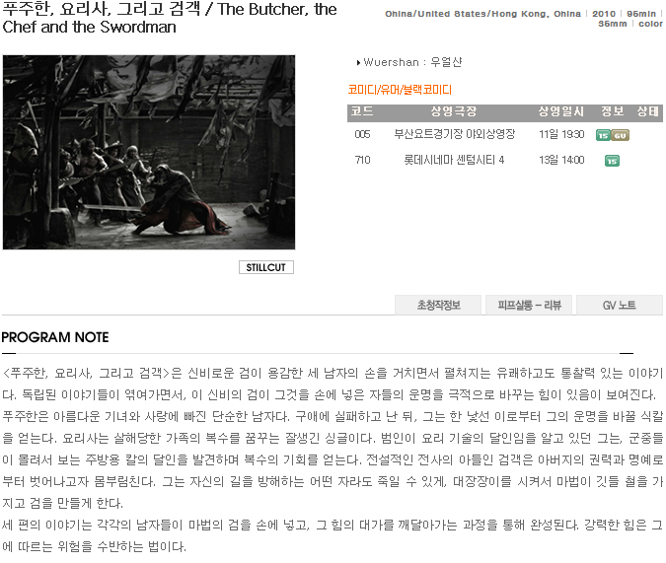This screenshot has height=563, width=666.
Task: Click the 15 rating icon for screening 710
Action: coord(612,161)
